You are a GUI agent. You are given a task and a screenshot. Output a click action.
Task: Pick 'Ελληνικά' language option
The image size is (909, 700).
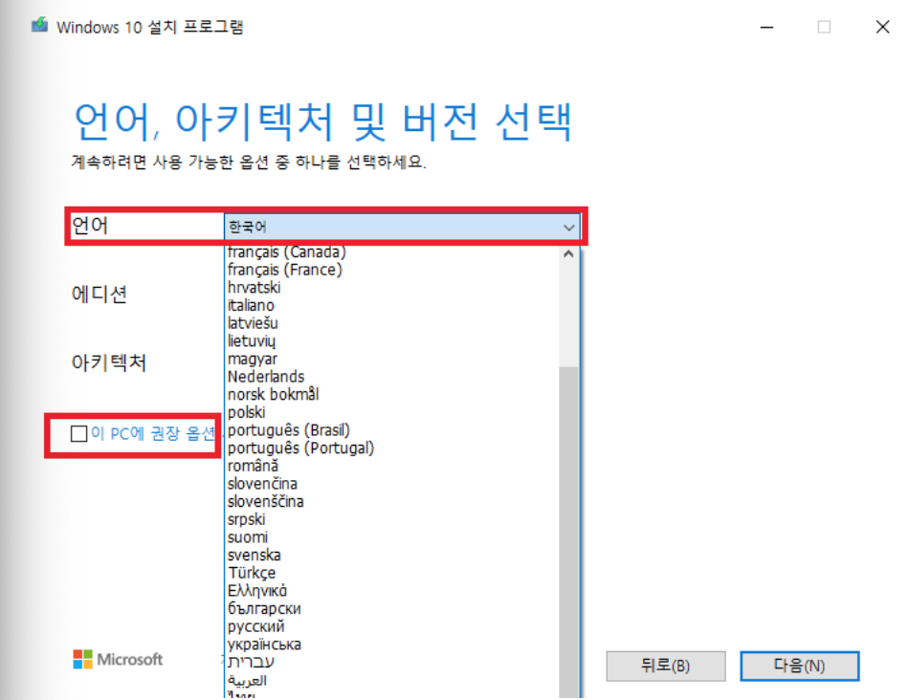tap(392, 591)
